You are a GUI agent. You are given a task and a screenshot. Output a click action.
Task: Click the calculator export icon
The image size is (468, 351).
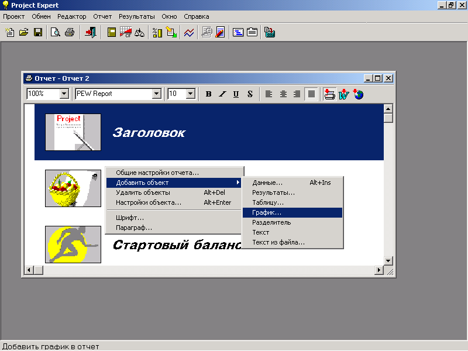click(270, 32)
